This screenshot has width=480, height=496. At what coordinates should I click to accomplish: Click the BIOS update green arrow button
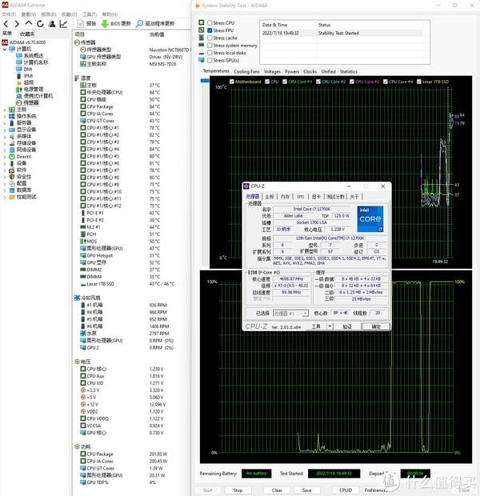click(x=116, y=23)
